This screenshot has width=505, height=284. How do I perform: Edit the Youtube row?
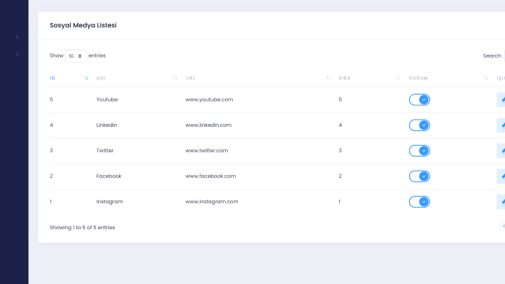(501, 99)
